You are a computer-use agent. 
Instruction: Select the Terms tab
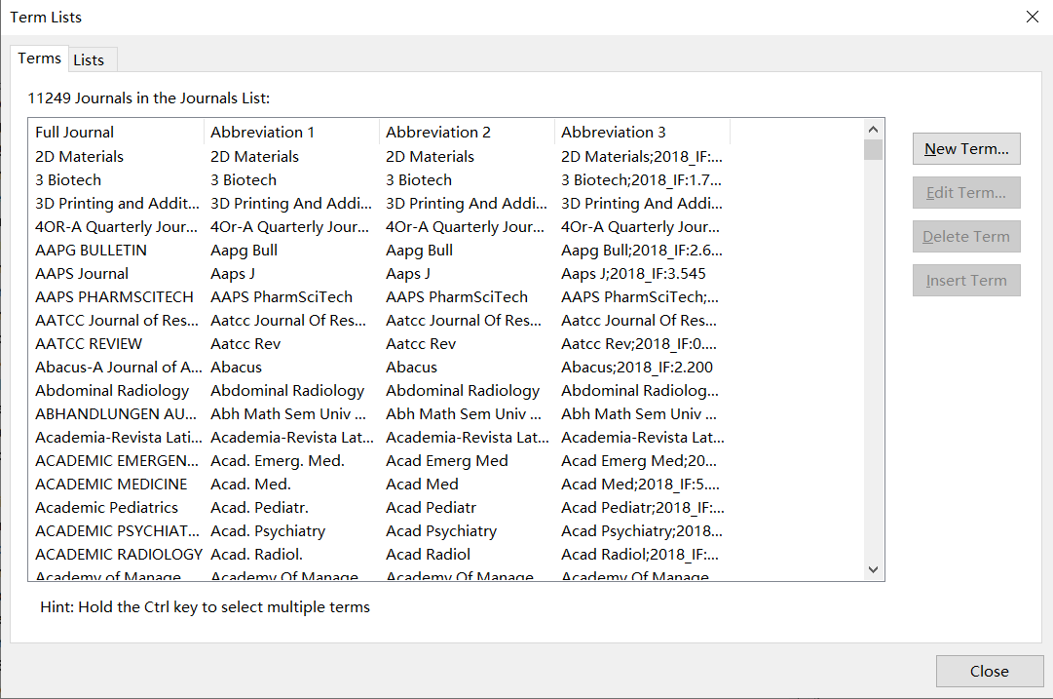tap(39, 58)
